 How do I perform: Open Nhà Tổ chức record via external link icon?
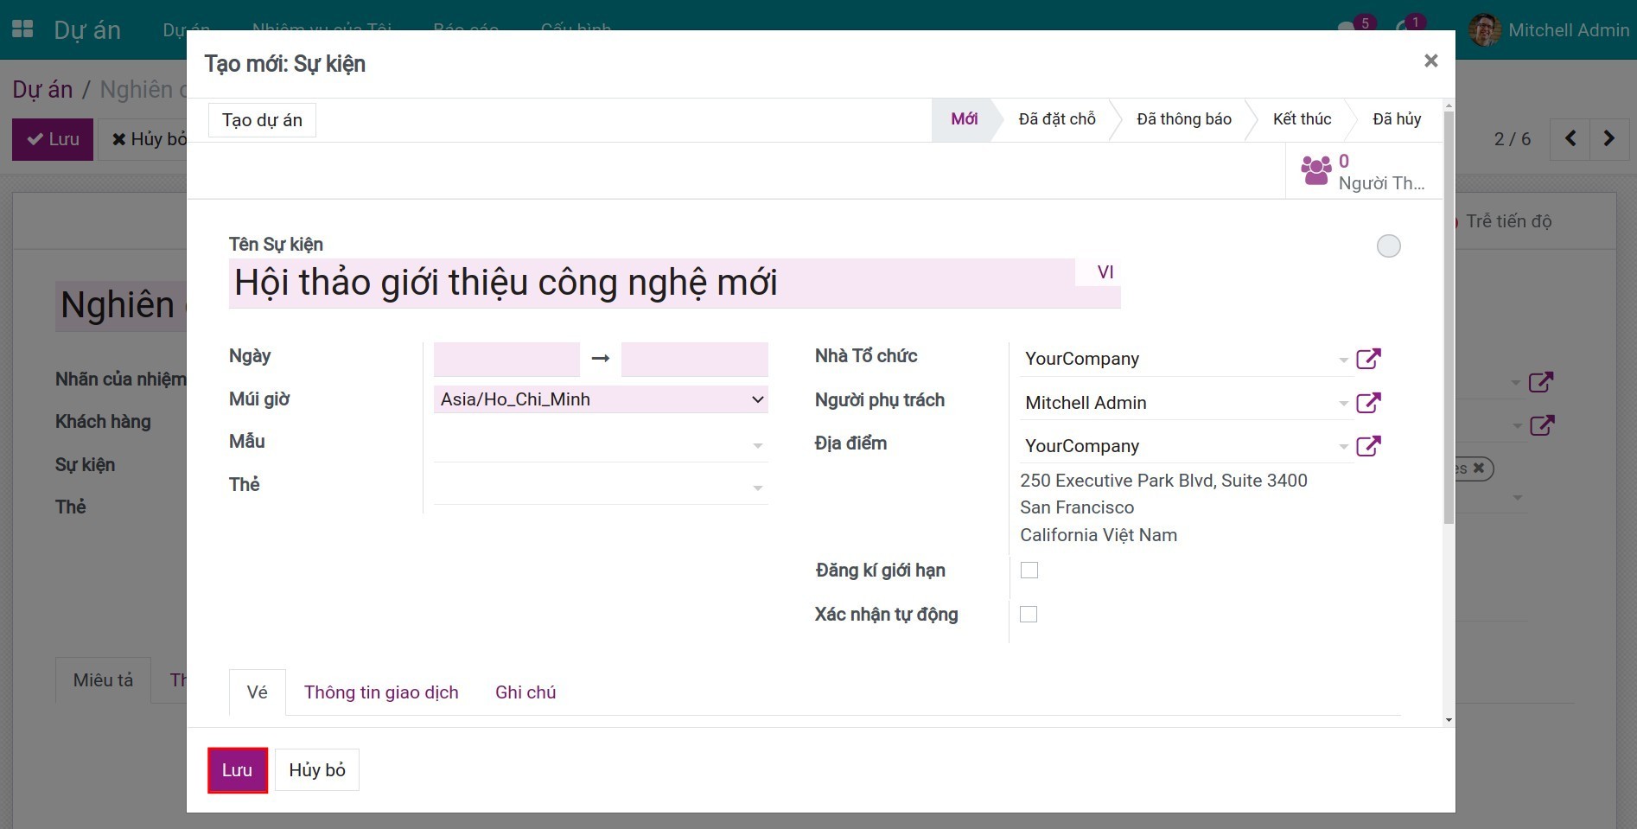point(1368,358)
